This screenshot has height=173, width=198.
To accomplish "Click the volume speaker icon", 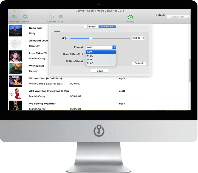I will coord(64,38).
